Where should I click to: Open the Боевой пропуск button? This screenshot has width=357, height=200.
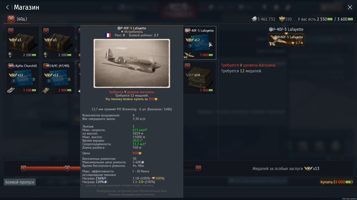coord(20,182)
